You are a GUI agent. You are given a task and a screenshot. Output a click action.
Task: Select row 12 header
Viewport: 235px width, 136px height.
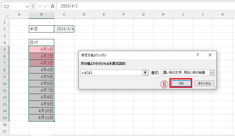(4, 97)
